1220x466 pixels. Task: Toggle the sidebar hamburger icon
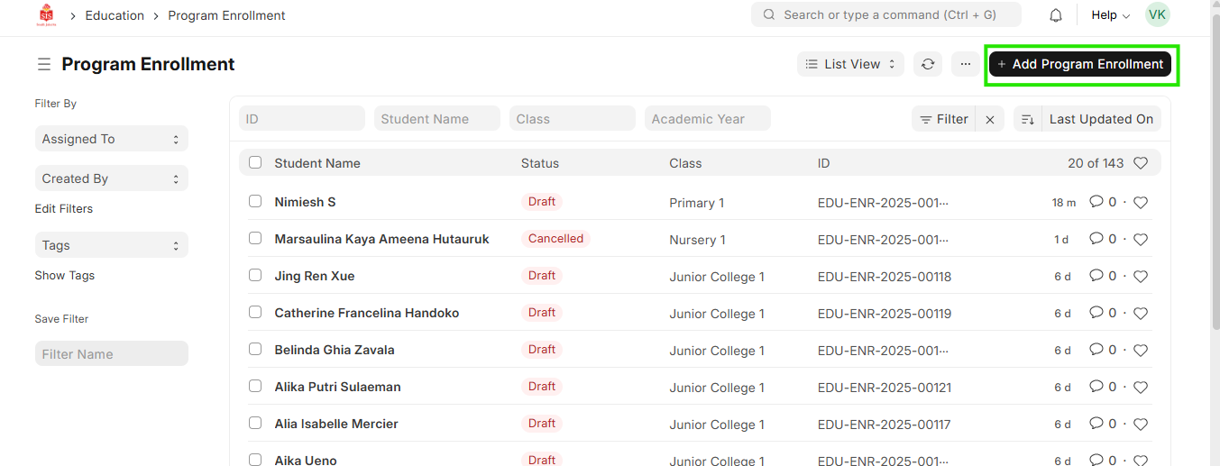(43, 65)
